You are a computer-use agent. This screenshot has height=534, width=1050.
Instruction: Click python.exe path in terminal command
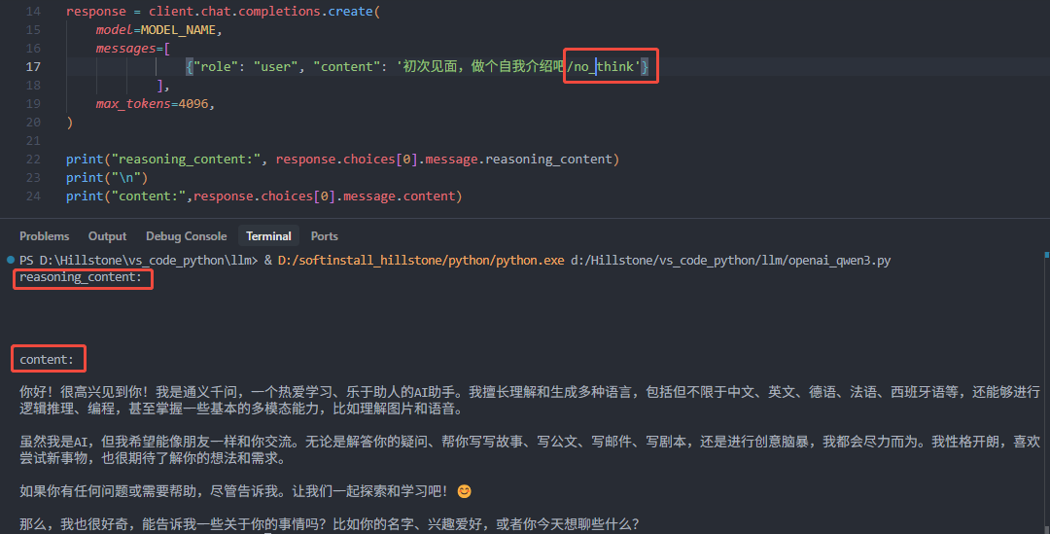click(421, 260)
